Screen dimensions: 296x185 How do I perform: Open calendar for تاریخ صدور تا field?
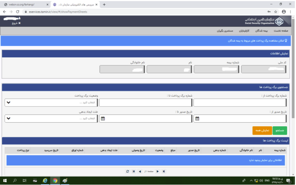coord(103,119)
